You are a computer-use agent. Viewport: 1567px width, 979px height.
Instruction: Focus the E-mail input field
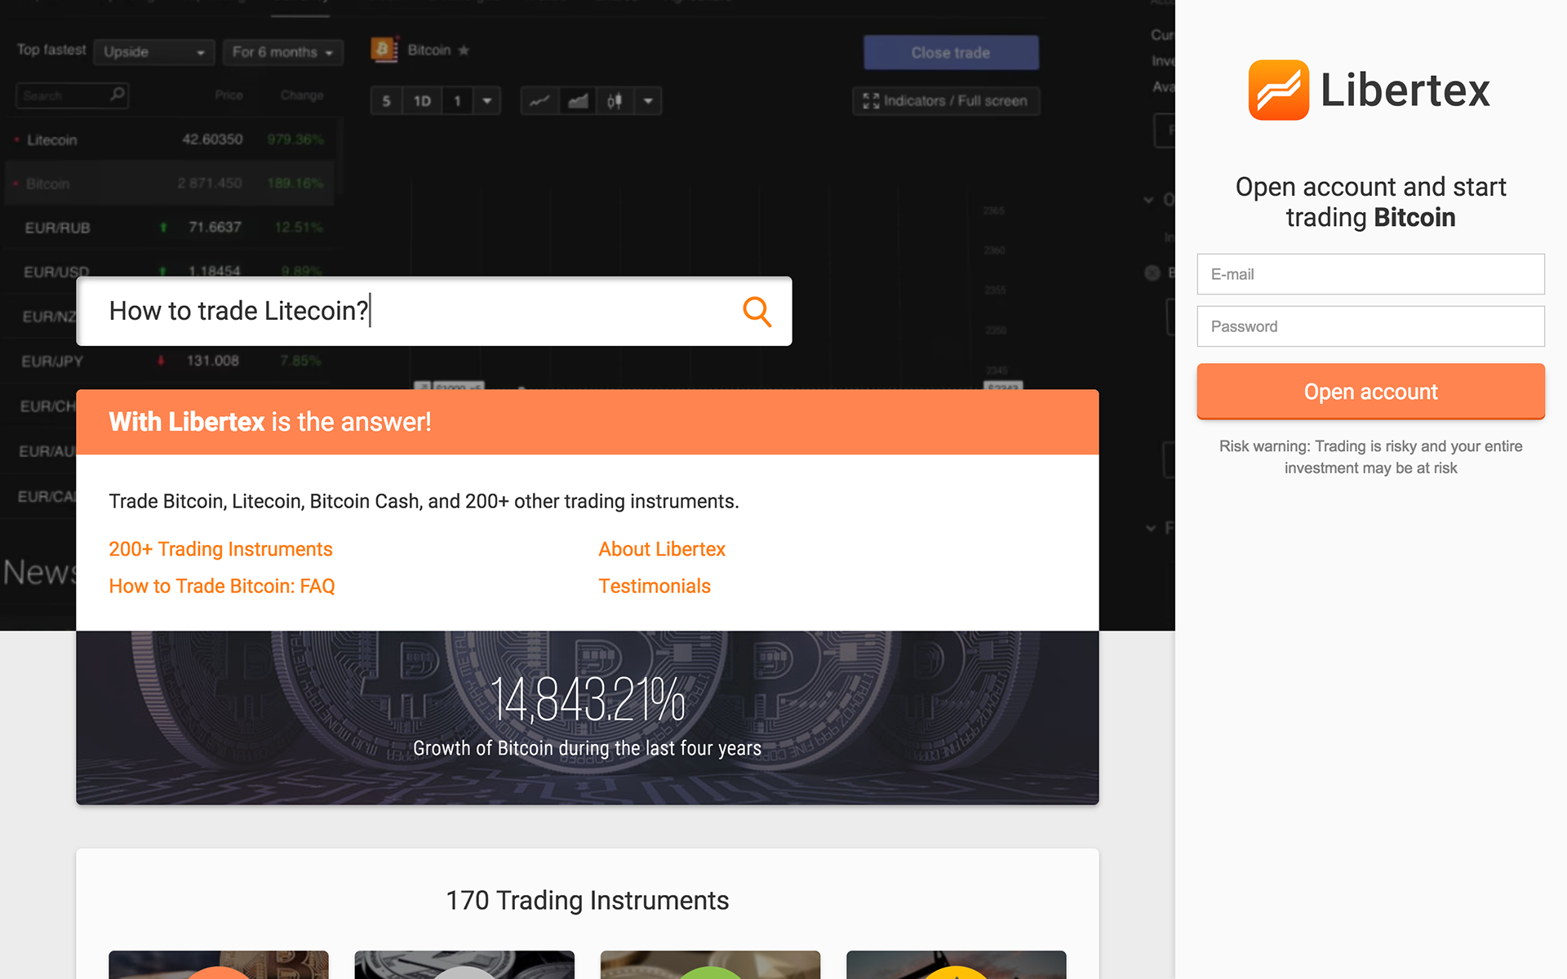coord(1370,274)
